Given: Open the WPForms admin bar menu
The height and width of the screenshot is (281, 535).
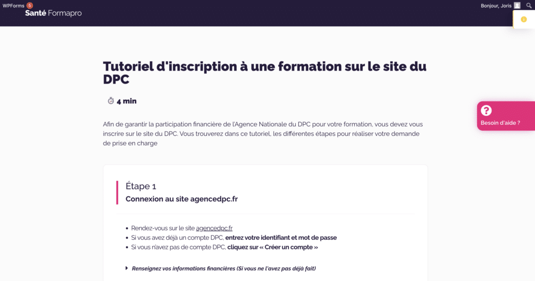Looking at the screenshot, I should (14, 5).
